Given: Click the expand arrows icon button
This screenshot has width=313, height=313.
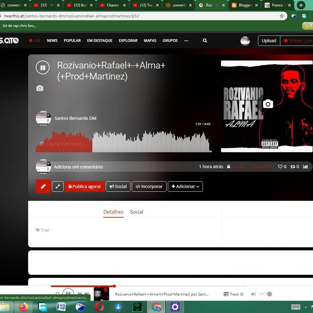Looking at the screenshot, I should [58, 187].
